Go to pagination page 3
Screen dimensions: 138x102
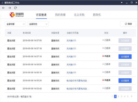(121, 97)
